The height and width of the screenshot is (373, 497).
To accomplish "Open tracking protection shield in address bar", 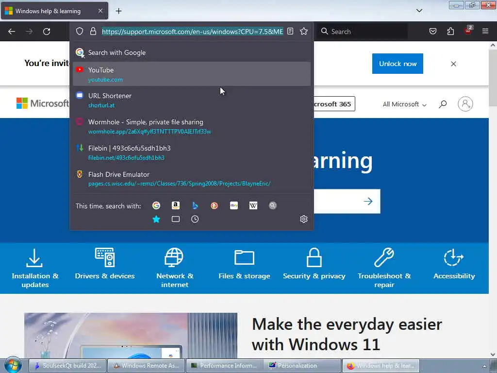I will coord(80,31).
